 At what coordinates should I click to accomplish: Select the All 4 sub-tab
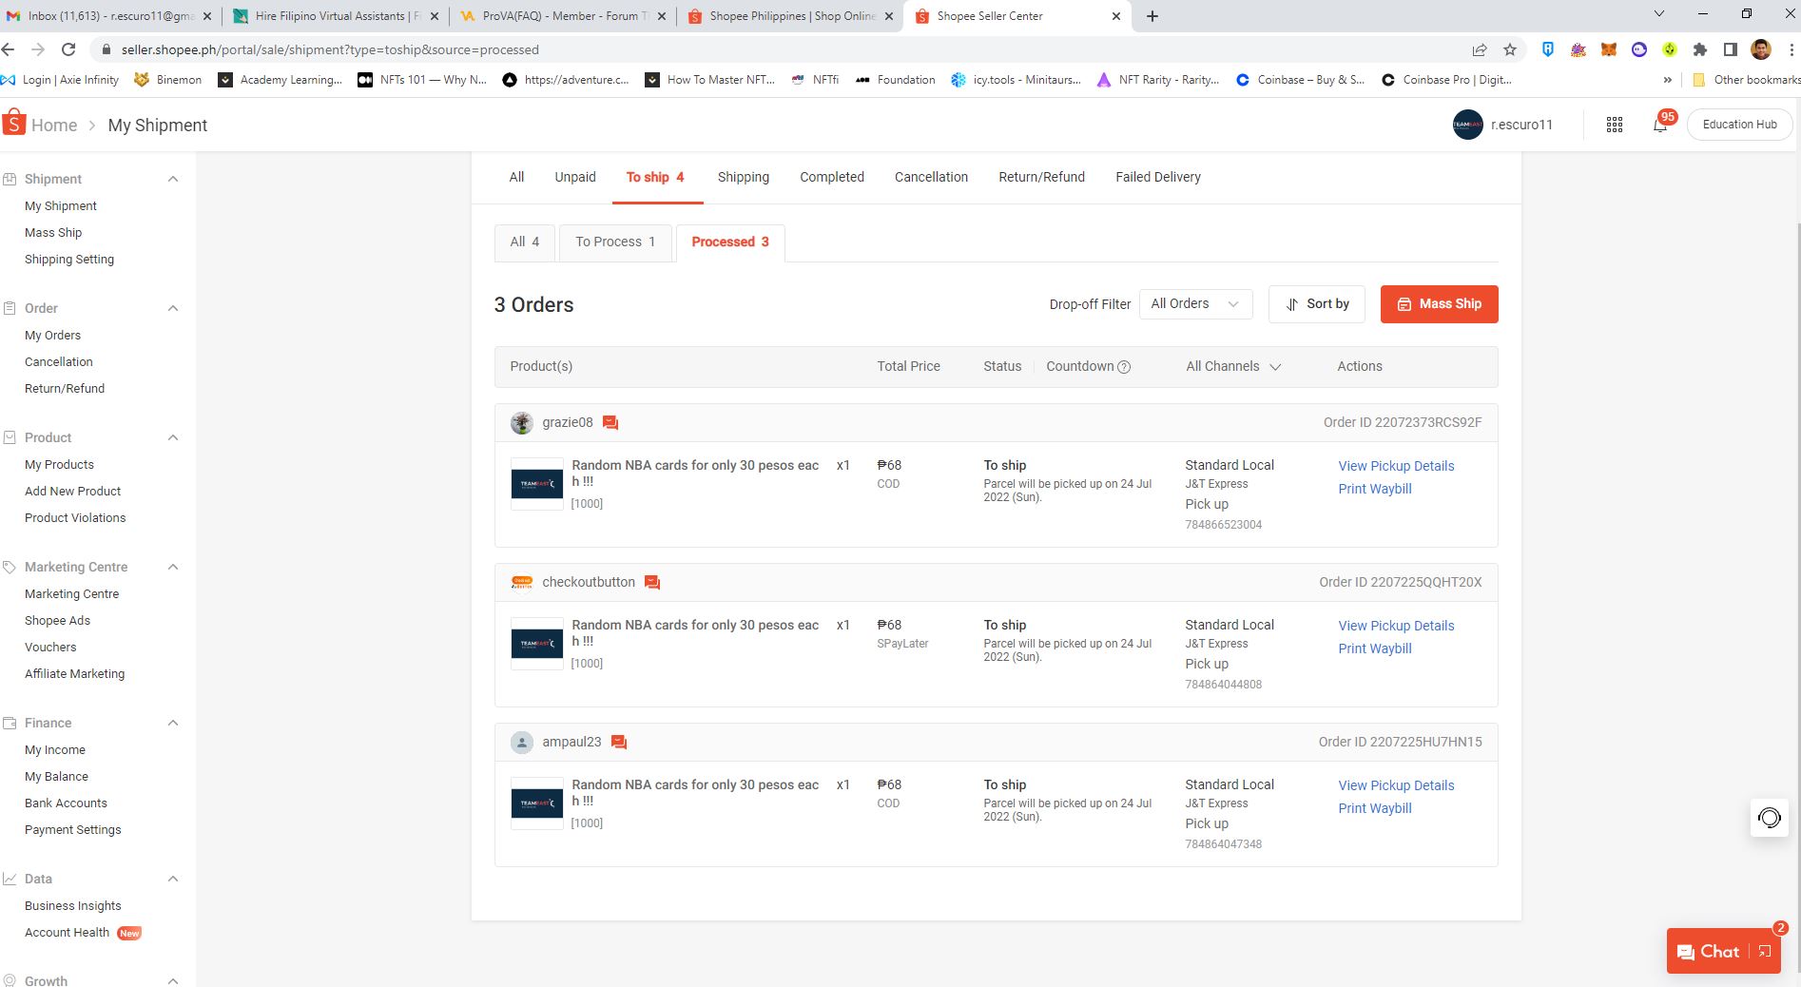point(525,242)
